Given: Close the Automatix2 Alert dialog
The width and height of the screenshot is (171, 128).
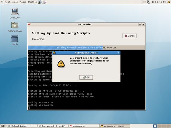Looking at the screenshot, I should coord(118,53).
